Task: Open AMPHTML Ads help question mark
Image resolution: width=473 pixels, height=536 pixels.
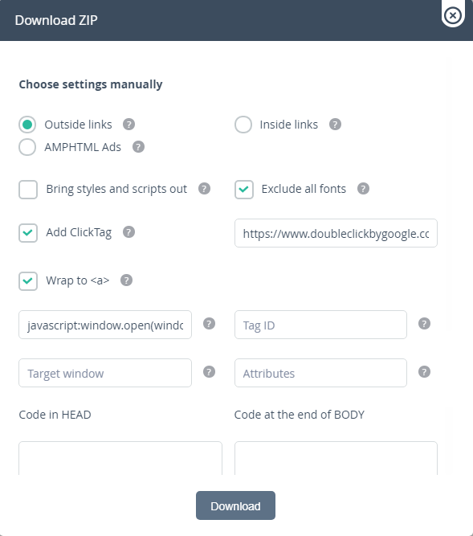Action: click(x=138, y=146)
